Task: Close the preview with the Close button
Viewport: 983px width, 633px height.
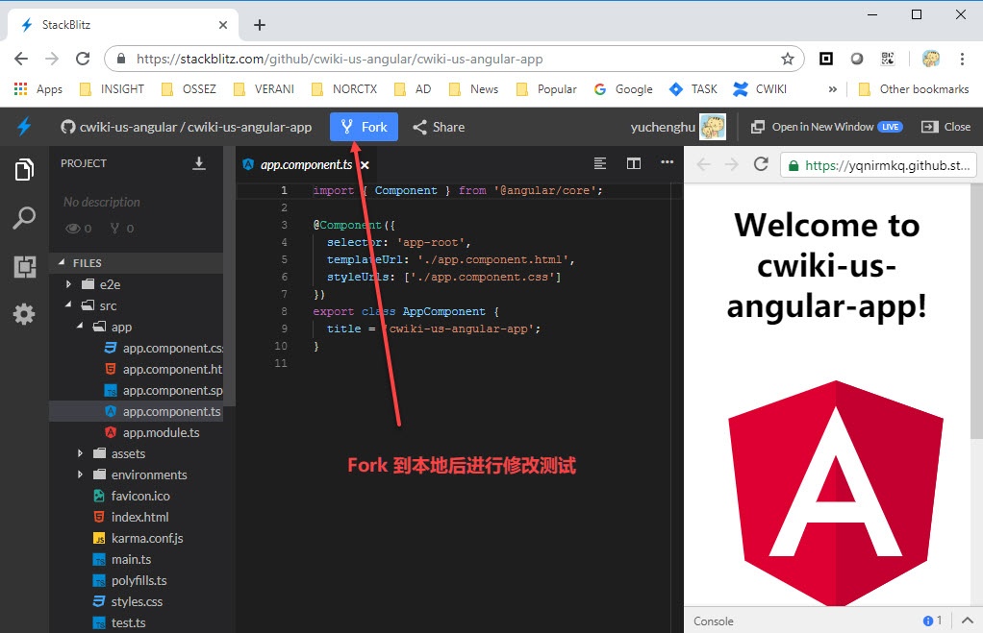Action: (946, 127)
